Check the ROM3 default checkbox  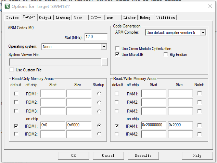click(x=16, y=111)
